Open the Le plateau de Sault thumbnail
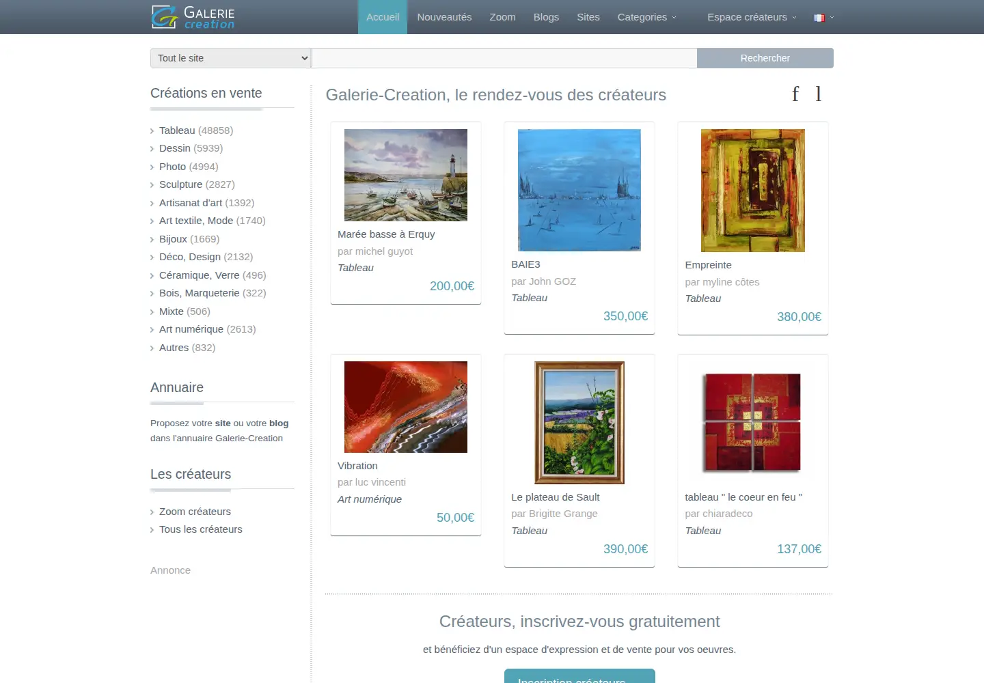This screenshot has height=683, width=984. (579, 423)
